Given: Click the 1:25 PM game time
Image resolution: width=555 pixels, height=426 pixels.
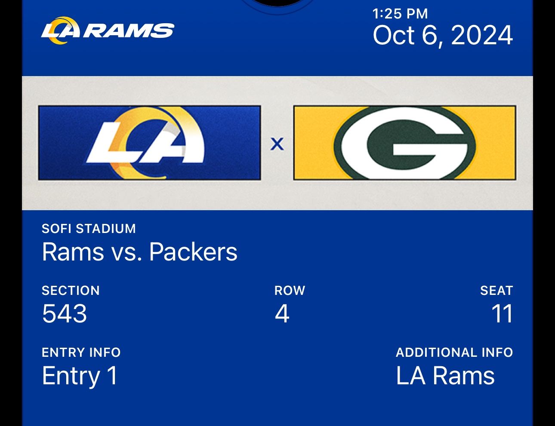Looking at the screenshot, I should [x=400, y=14].
